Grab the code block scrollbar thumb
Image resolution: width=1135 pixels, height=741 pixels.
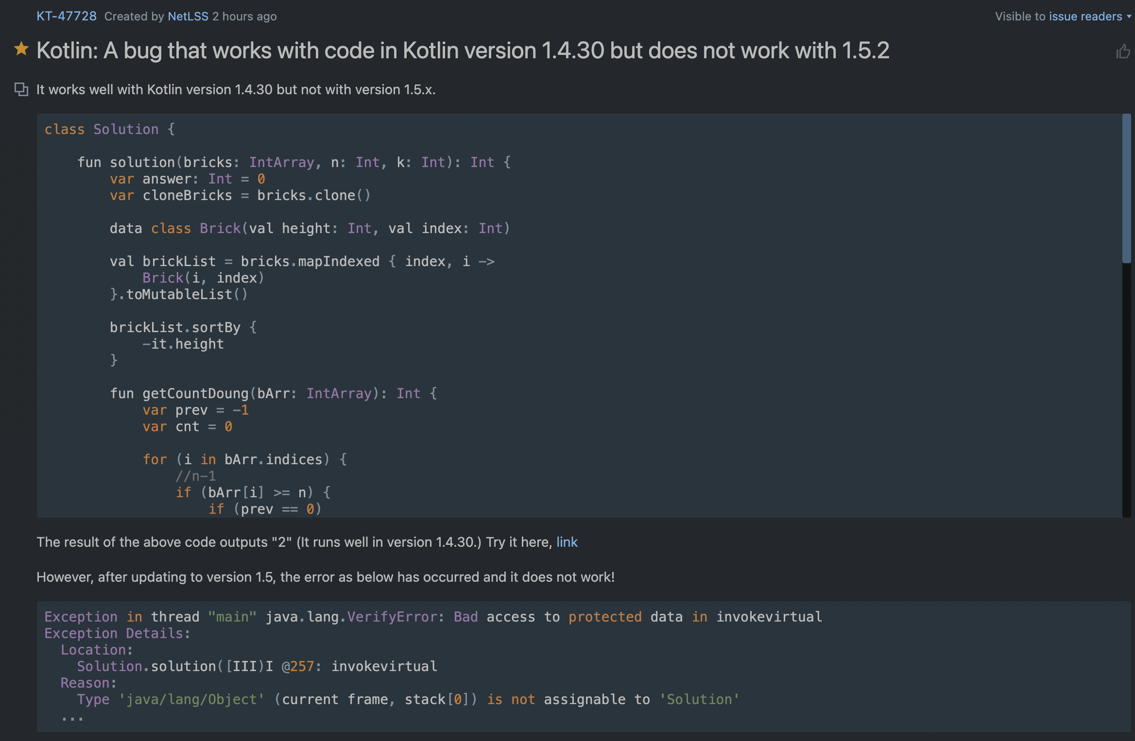tap(1126, 188)
